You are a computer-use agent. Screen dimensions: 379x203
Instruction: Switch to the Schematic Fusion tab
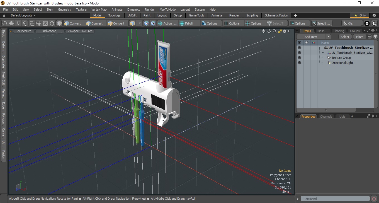(276, 15)
